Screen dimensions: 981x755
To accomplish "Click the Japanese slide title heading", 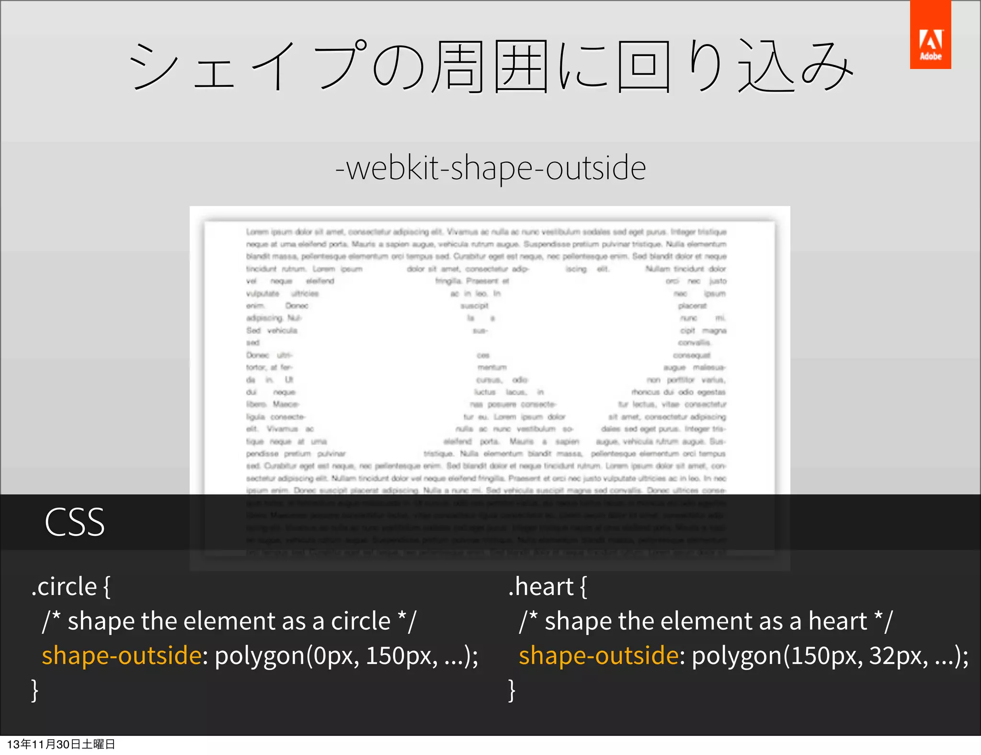I will point(491,67).
